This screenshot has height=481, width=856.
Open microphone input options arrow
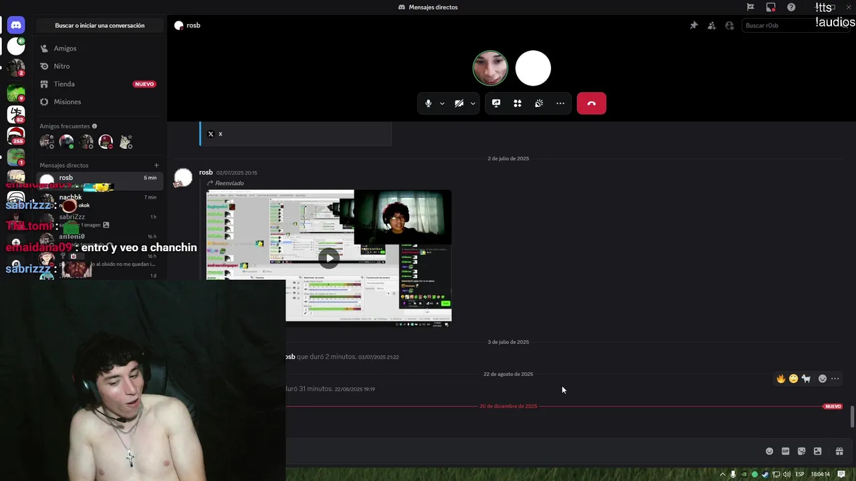(442, 104)
